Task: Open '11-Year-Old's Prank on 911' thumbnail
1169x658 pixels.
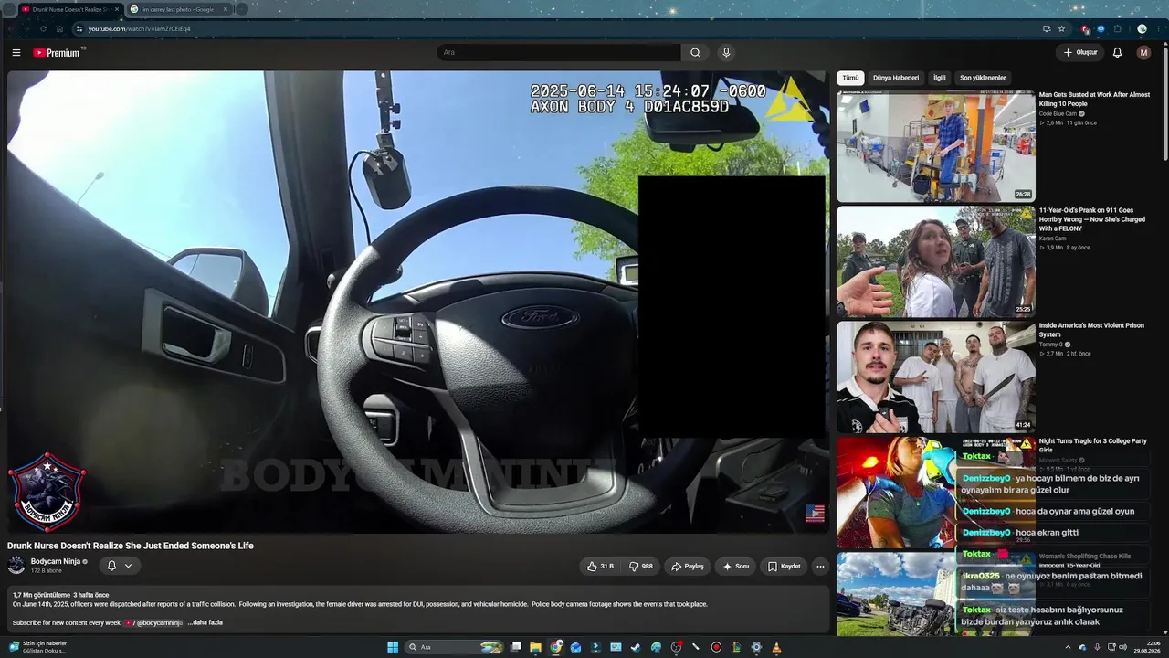Action: click(936, 261)
